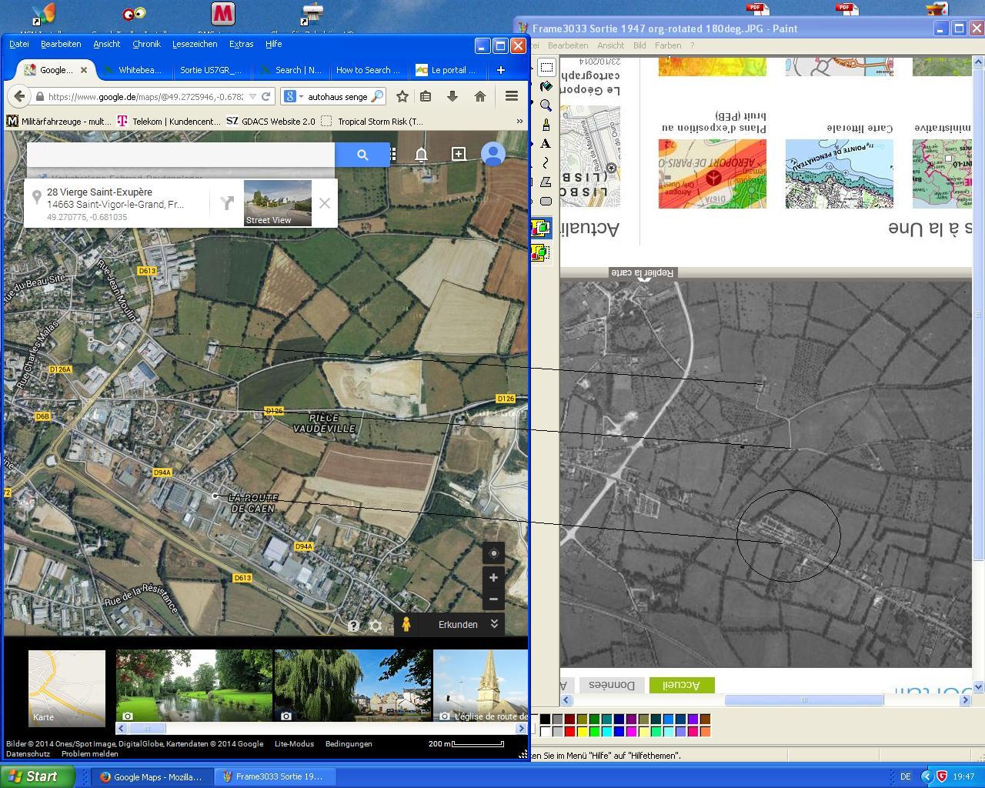Open the Street View thumbnail
The image size is (985, 788).
278,203
